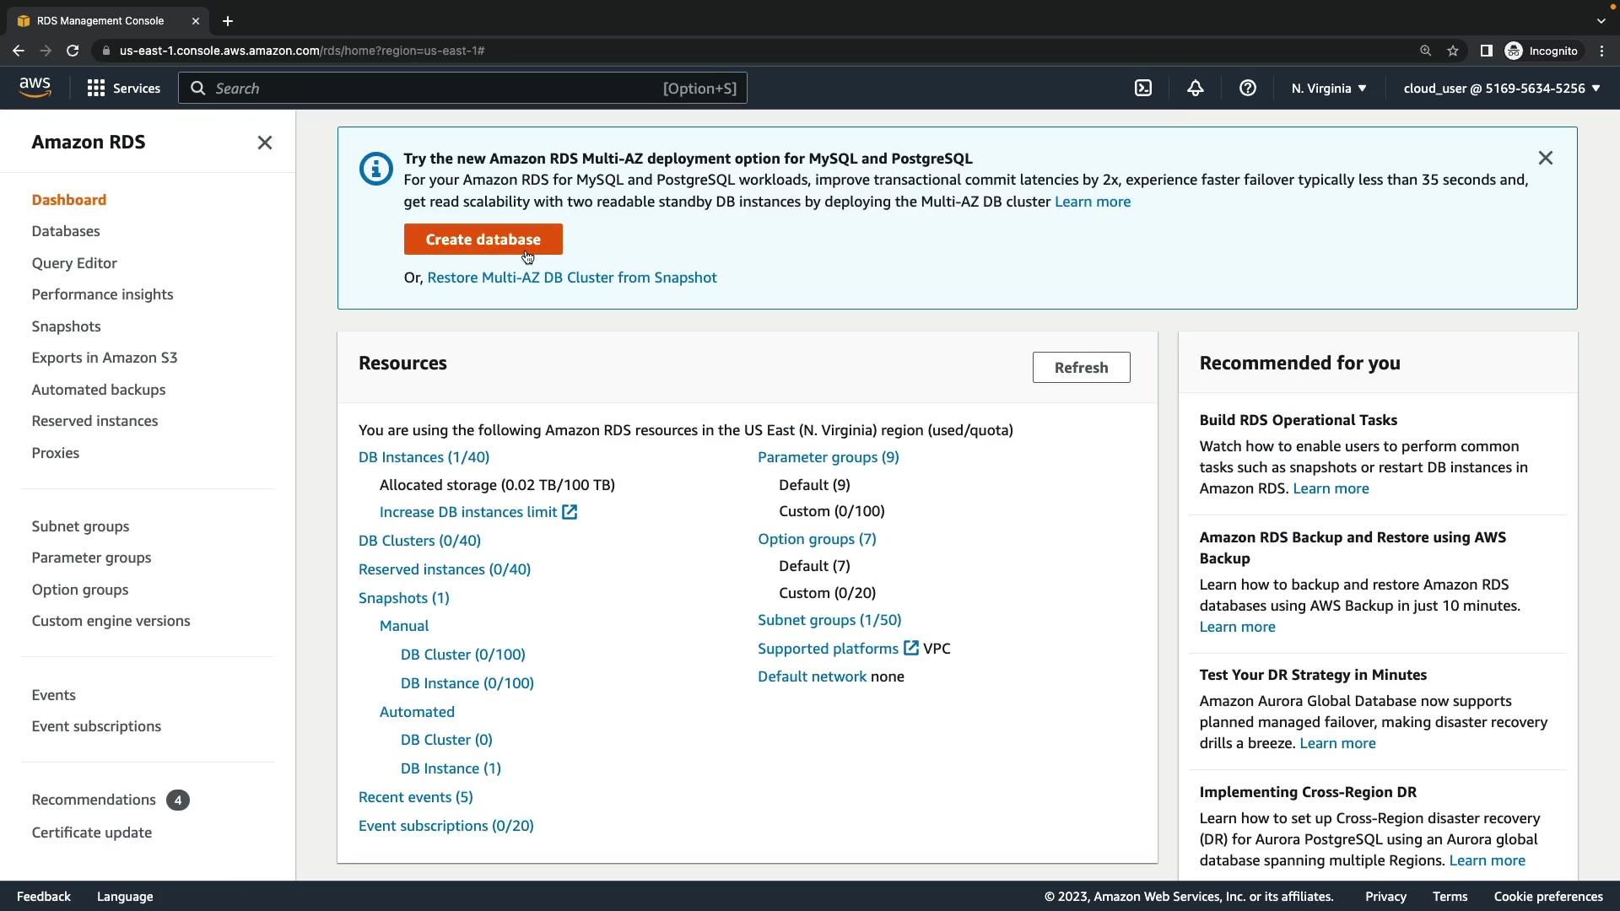This screenshot has width=1620, height=911.
Task: Open the browser zoom magnifier icon
Action: (1426, 51)
